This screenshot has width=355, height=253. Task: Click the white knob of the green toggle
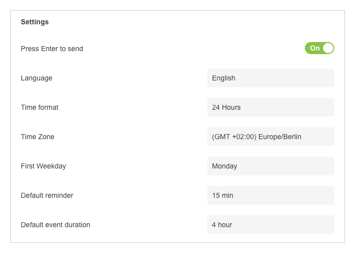point(328,48)
